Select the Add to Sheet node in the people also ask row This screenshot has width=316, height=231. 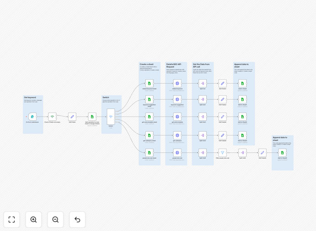(282, 153)
